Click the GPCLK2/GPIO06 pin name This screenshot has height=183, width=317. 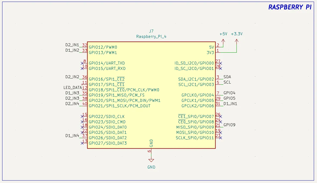point(198,106)
